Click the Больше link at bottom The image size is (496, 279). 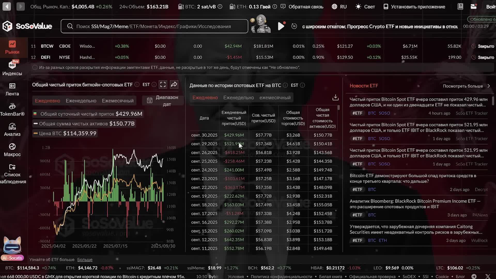click(x=85, y=260)
